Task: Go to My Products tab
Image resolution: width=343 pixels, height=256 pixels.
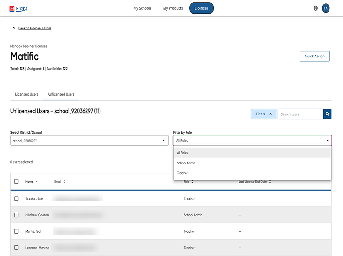Action: (x=173, y=8)
